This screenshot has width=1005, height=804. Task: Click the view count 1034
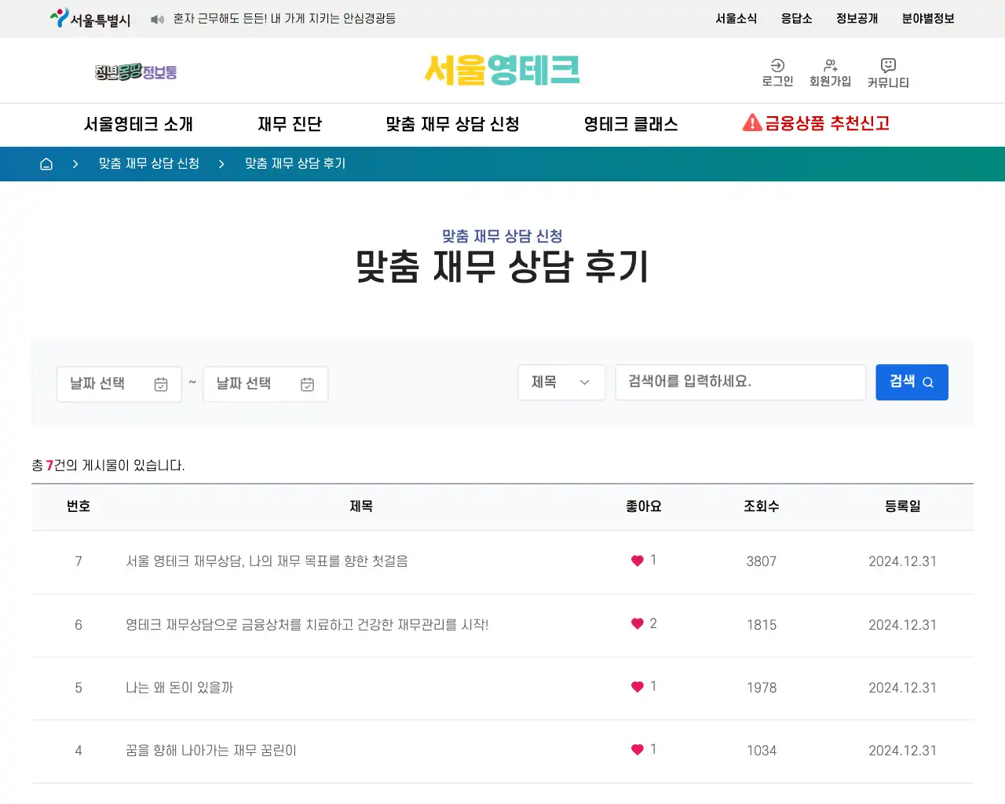pyautogui.click(x=762, y=751)
